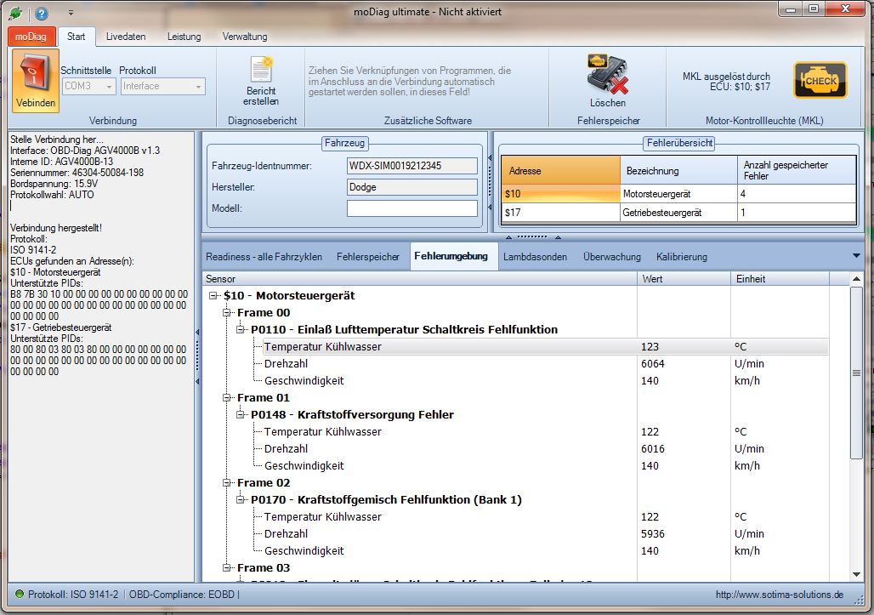The width and height of the screenshot is (874, 615).
Task: Select the Lambdasonden tab
Action: 535,256
